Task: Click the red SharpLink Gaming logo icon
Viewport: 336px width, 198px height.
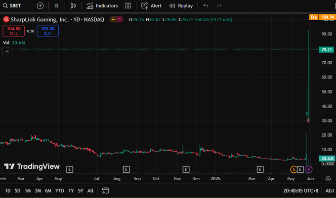Action: pos(6,19)
